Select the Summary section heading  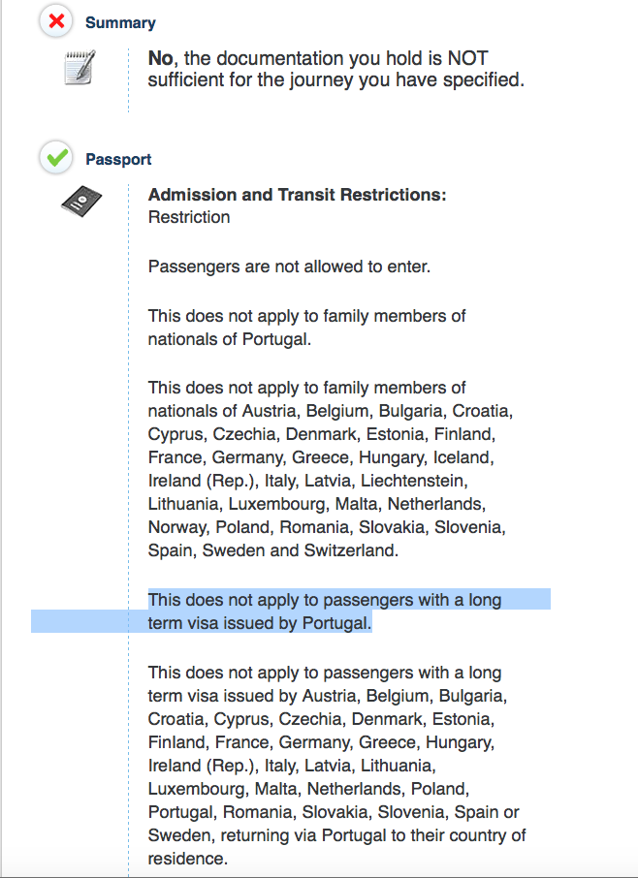pos(120,23)
